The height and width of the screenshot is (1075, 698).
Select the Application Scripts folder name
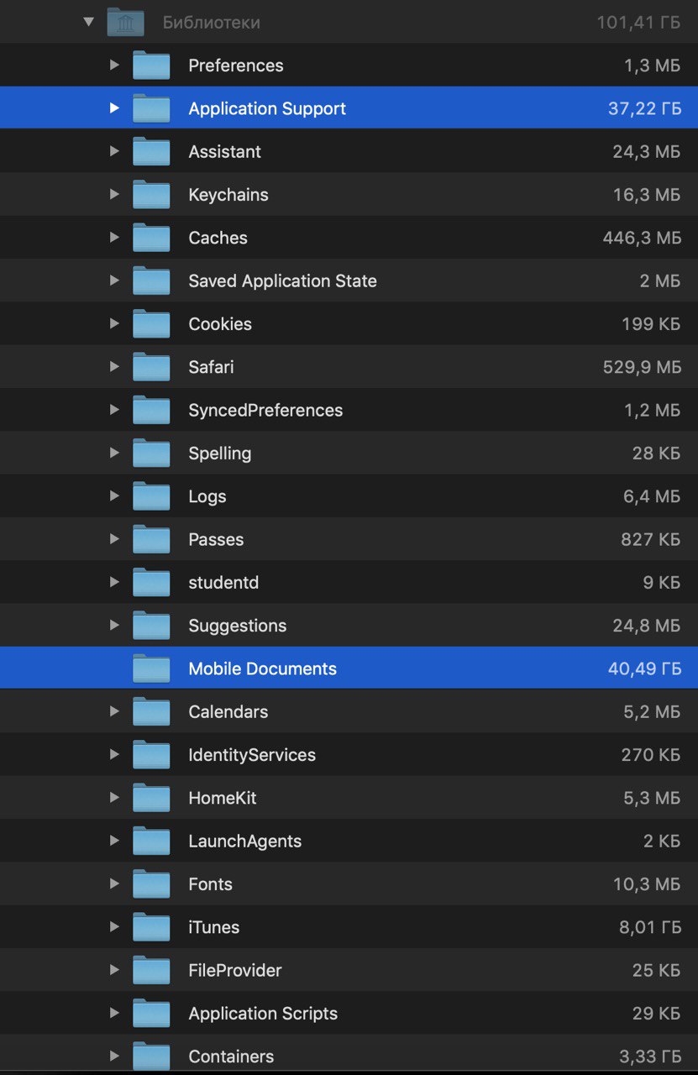(x=263, y=1014)
